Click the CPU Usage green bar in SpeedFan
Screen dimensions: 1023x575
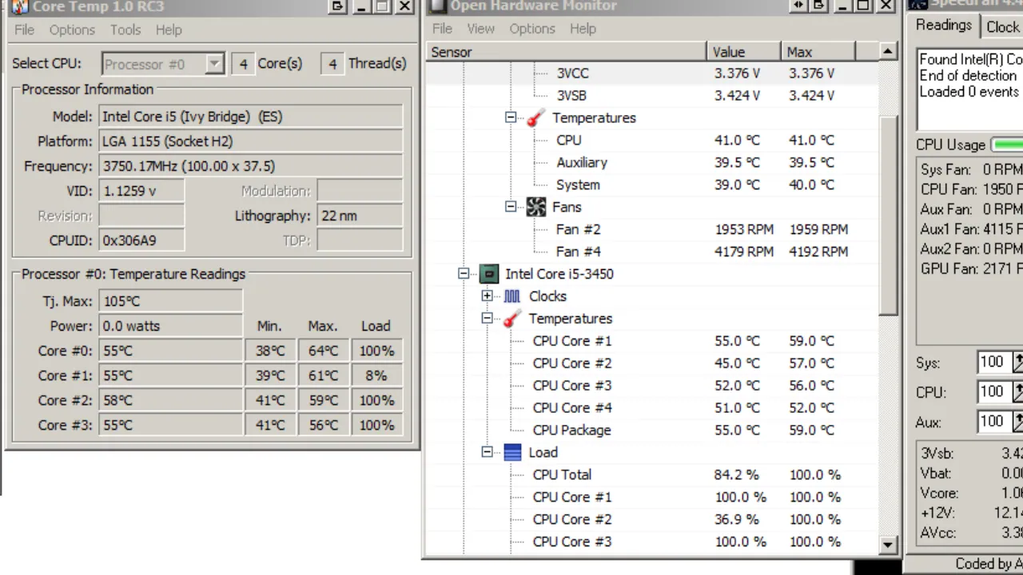click(x=1007, y=145)
